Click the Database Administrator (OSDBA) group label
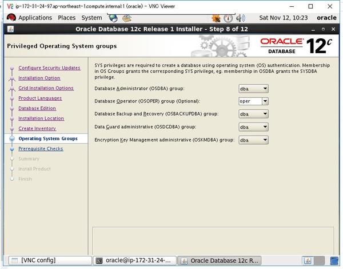The height and width of the screenshot is (269, 343). coord(139,89)
